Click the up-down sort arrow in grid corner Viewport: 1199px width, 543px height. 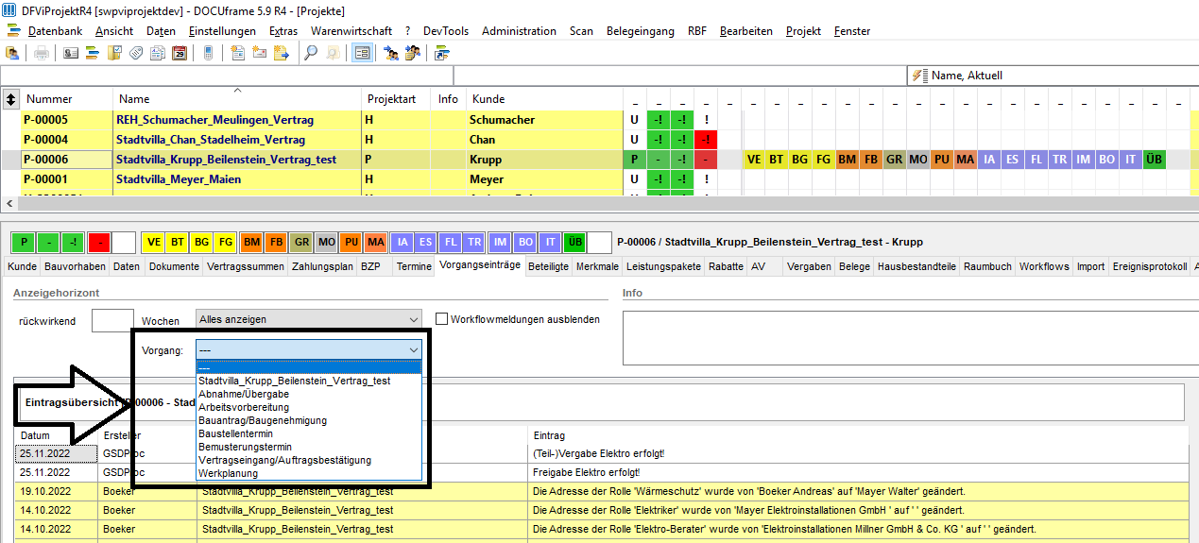coord(10,98)
